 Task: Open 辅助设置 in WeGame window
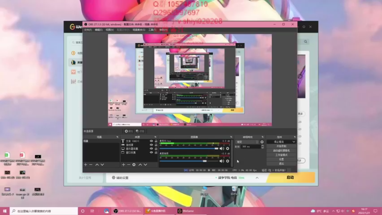(120, 178)
